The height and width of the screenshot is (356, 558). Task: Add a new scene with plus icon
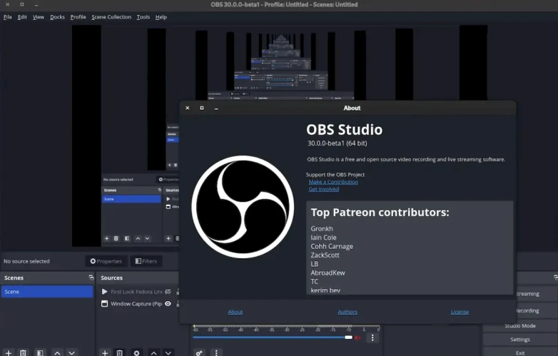(x=8, y=353)
